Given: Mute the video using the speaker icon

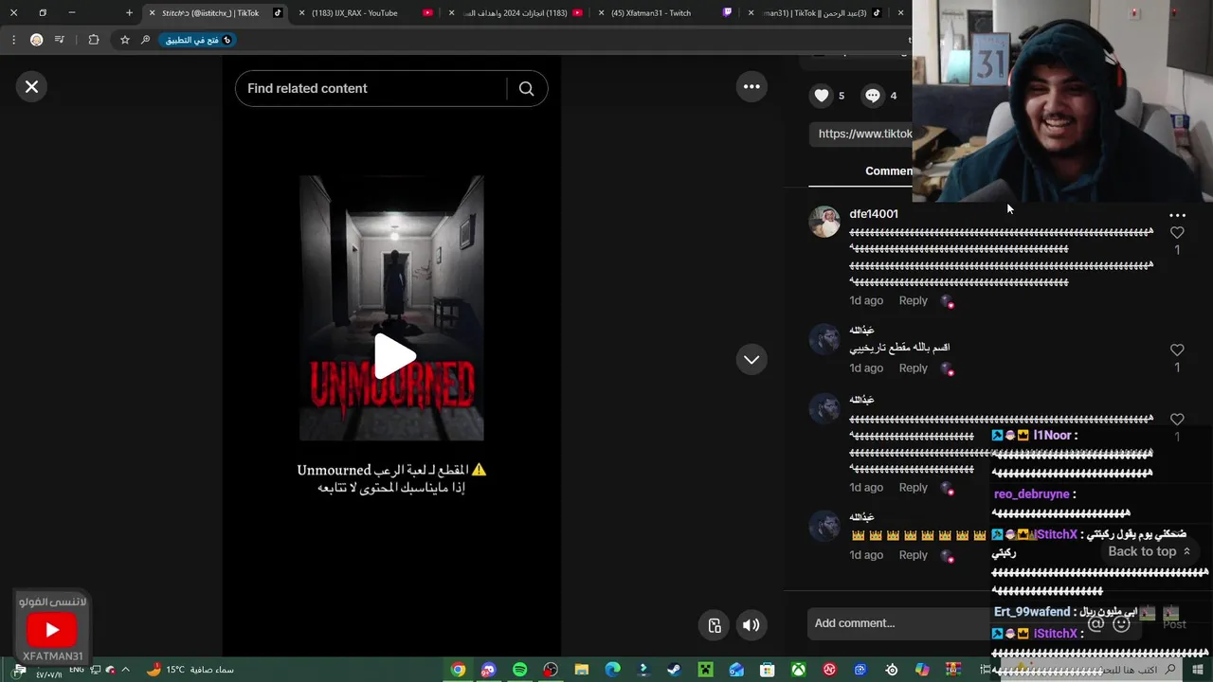Looking at the screenshot, I should pos(751,625).
